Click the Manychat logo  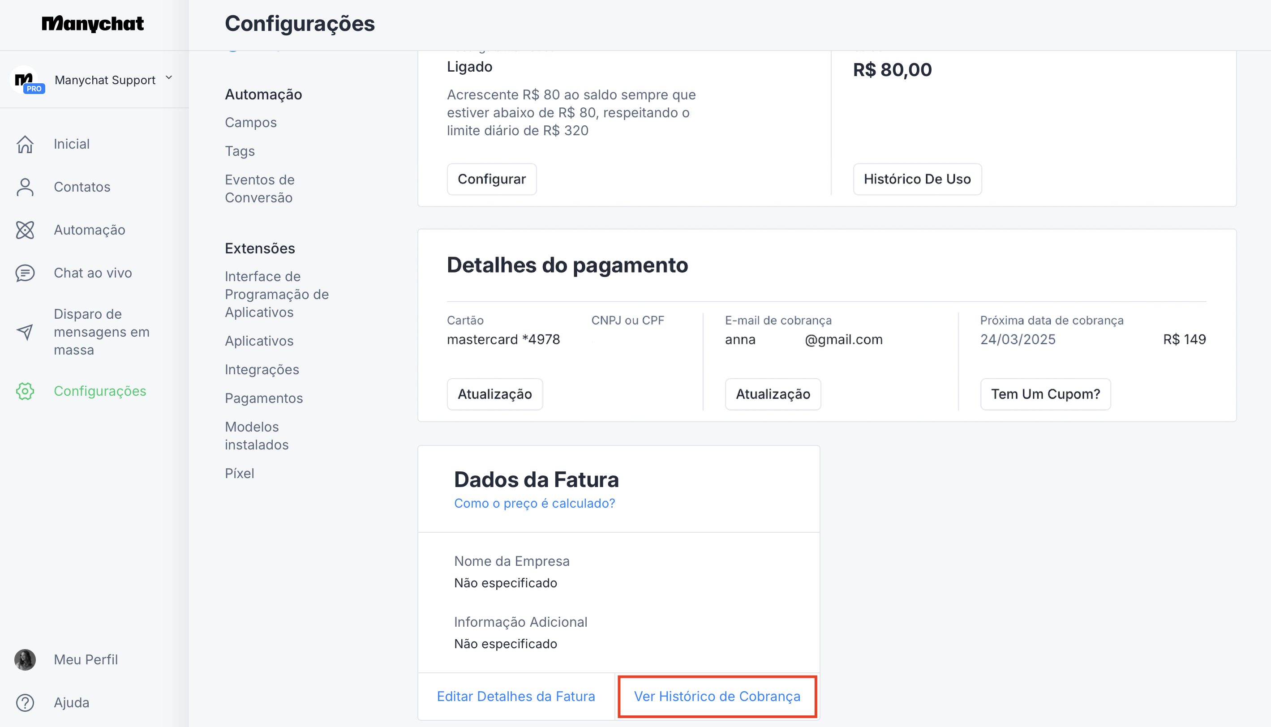coord(93,23)
